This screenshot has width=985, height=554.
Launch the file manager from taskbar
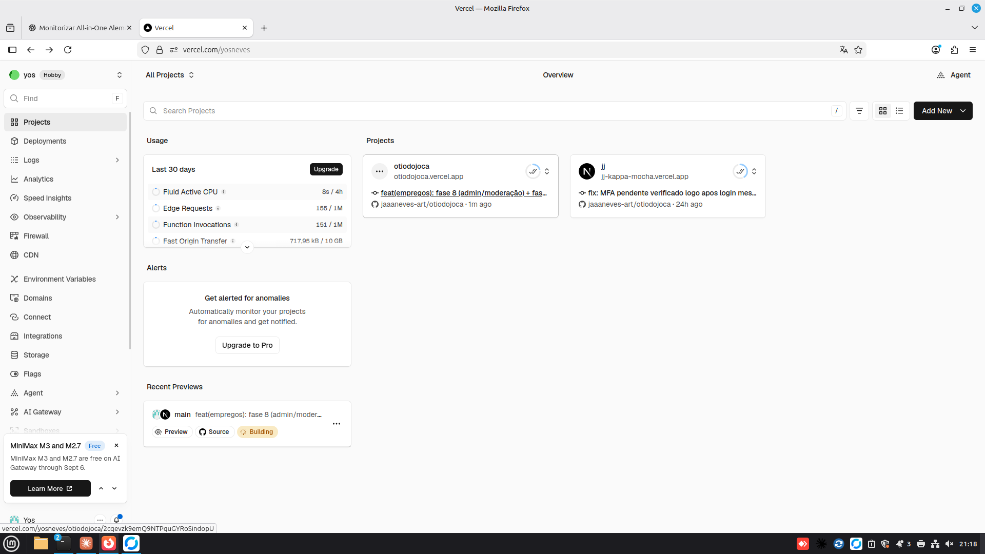pyautogui.click(x=41, y=543)
